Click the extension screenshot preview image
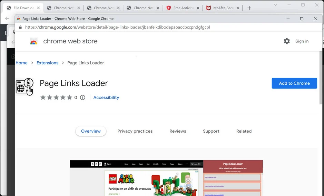324x196 pixels. (x=166, y=178)
